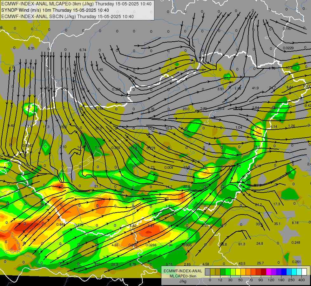Click the map value 21.7

(x=98, y=186)
